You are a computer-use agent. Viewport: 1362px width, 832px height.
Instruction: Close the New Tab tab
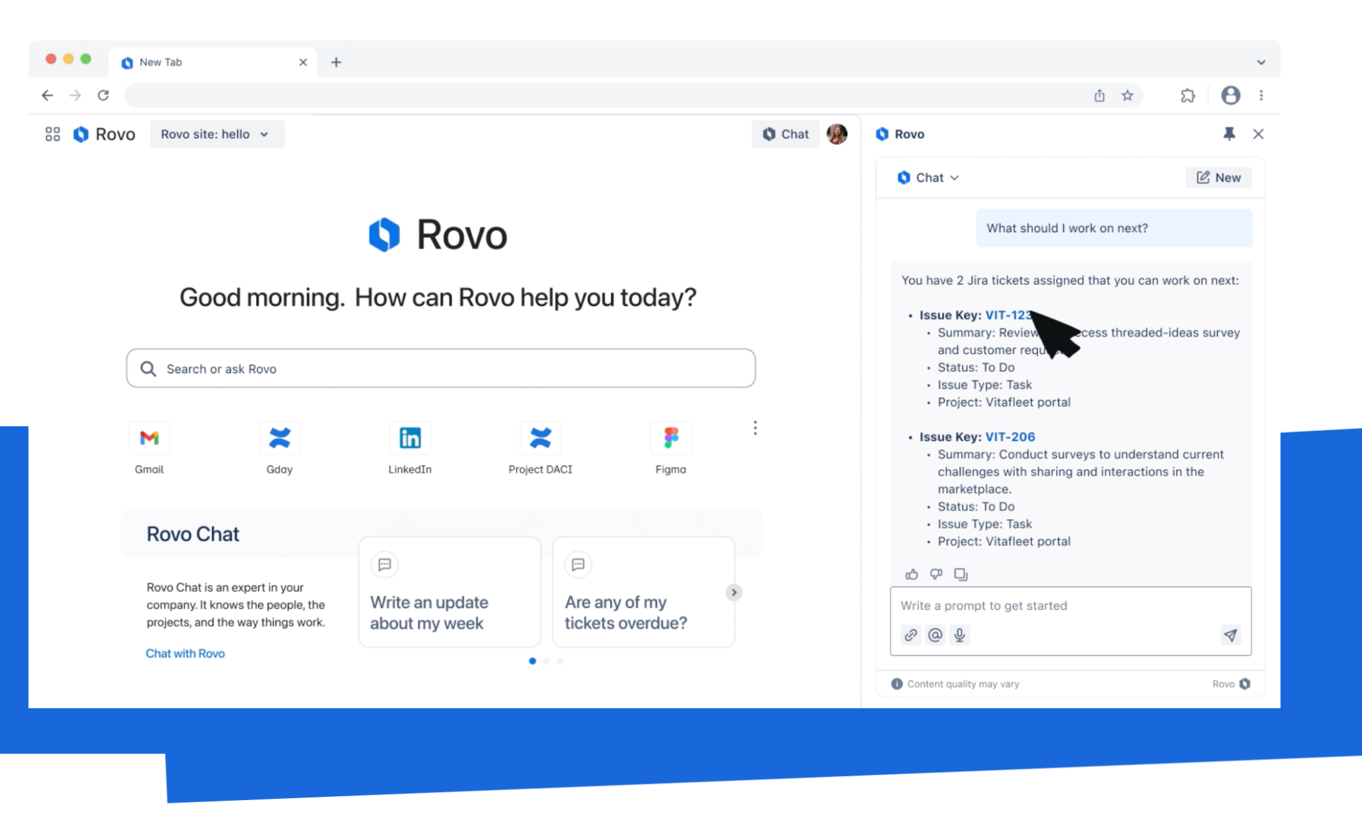coord(303,62)
